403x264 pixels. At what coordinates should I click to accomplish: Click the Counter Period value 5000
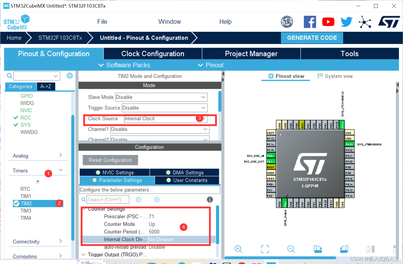pos(154,232)
